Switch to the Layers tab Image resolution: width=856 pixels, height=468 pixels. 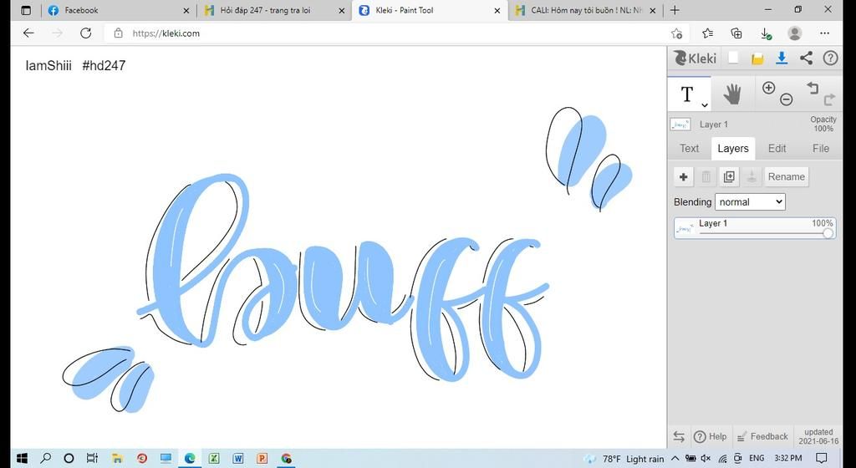click(732, 149)
